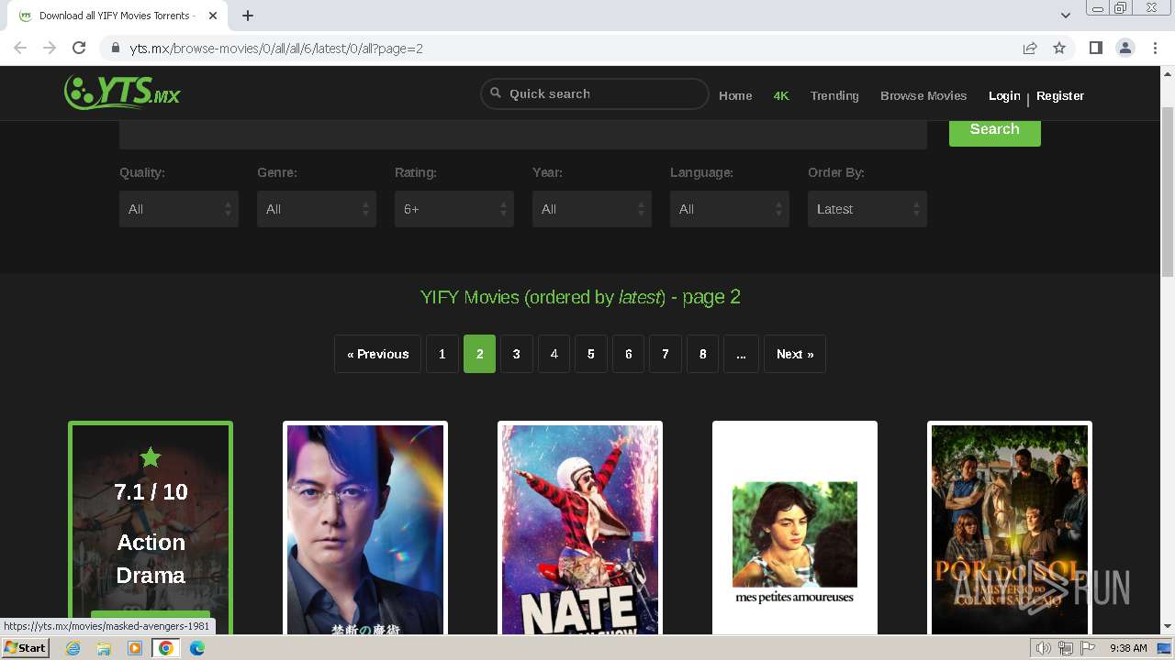This screenshot has height=660, width=1175.
Task: Toggle the browser side panel icon
Action: coord(1095,48)
